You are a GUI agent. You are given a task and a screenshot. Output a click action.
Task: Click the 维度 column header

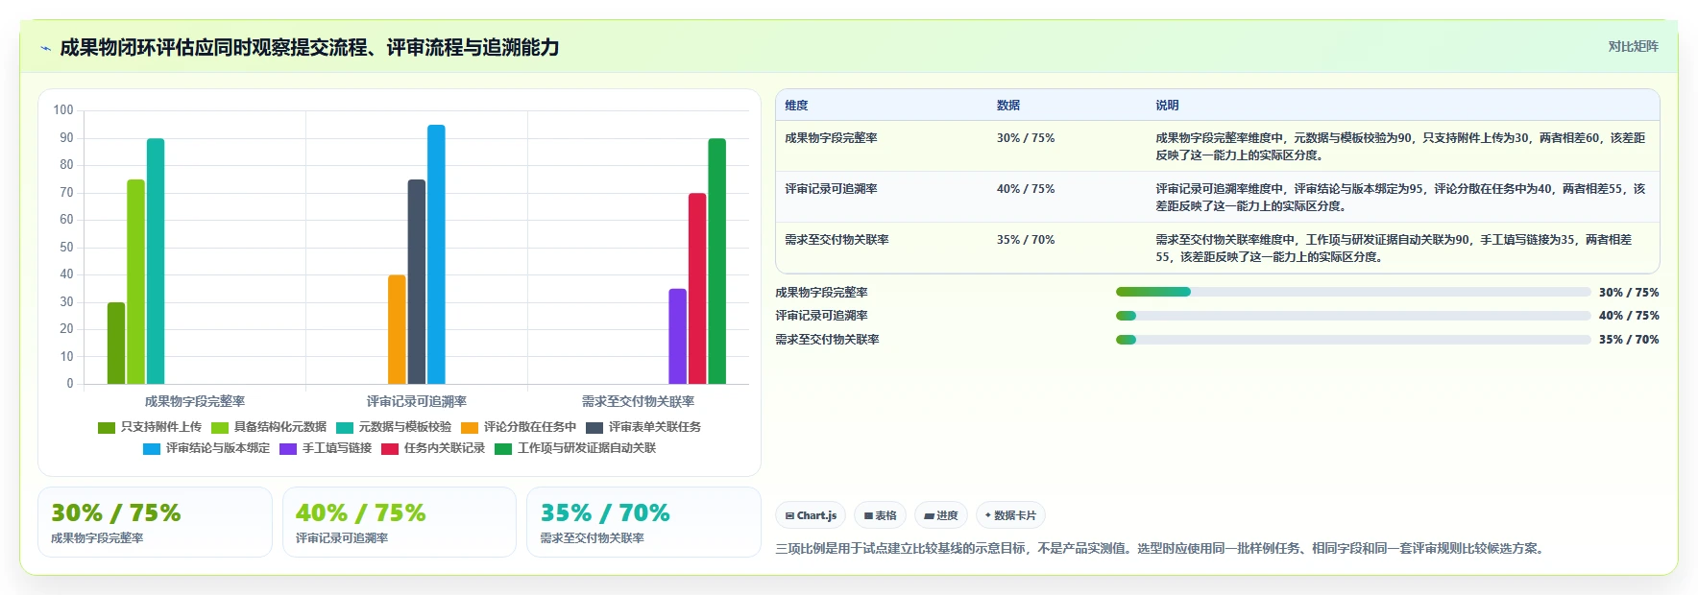tap(796, 106)
